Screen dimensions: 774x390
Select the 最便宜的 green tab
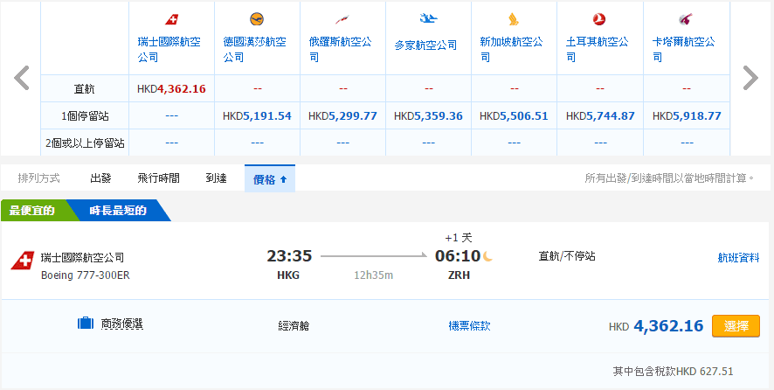point(32,211)
